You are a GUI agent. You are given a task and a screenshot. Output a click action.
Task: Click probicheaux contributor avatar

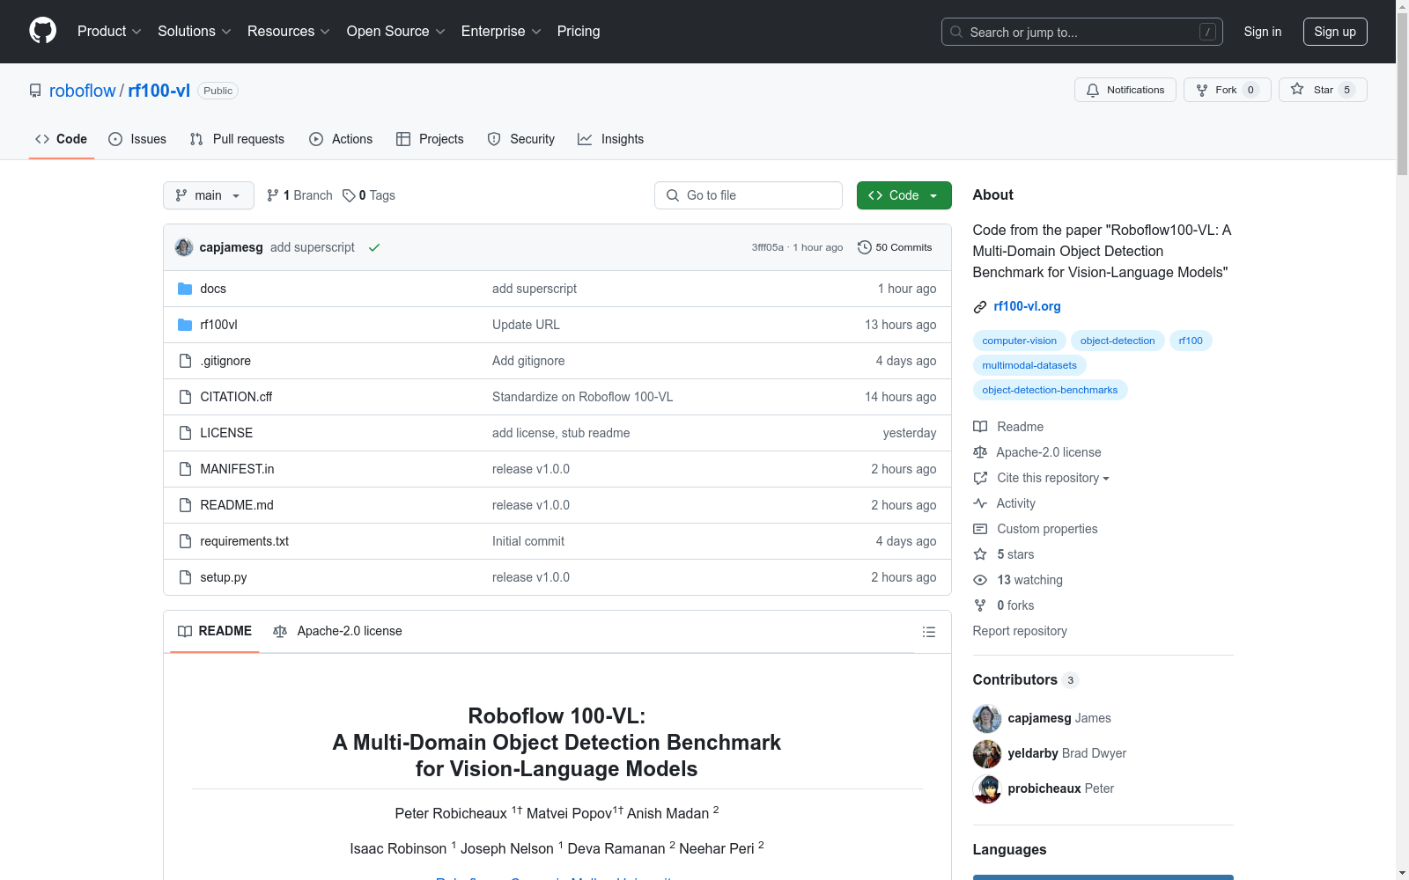[987, 788]
